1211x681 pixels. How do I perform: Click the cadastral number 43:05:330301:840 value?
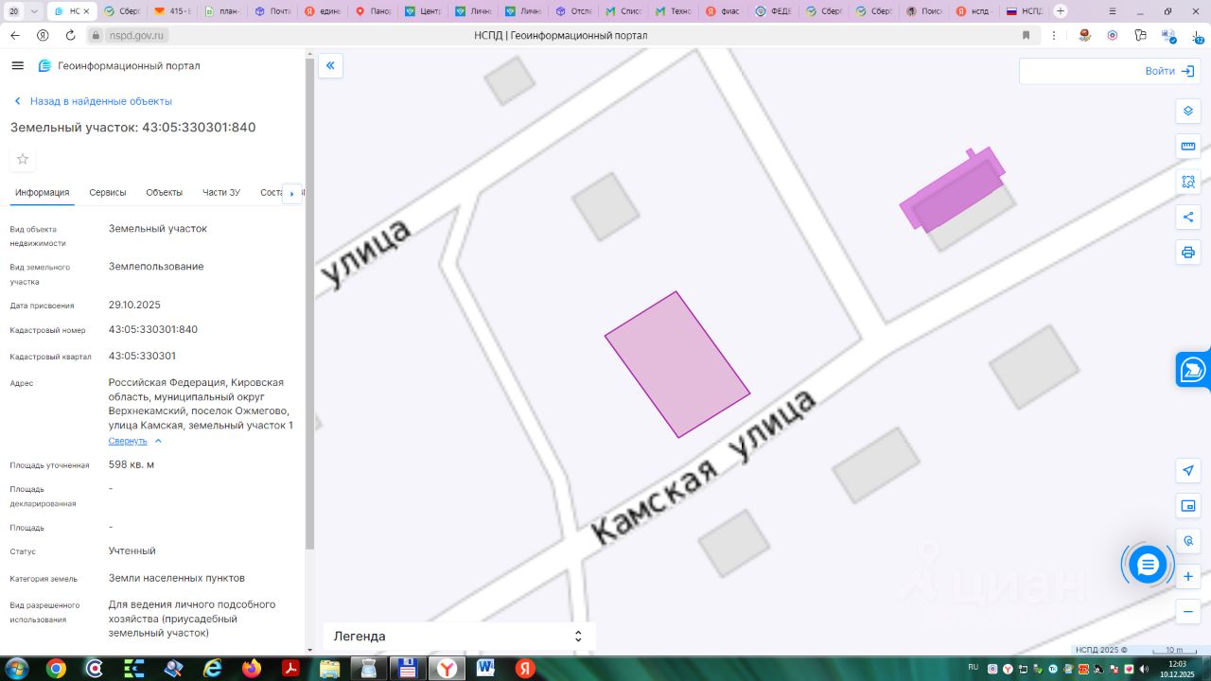tap(153, 330)
